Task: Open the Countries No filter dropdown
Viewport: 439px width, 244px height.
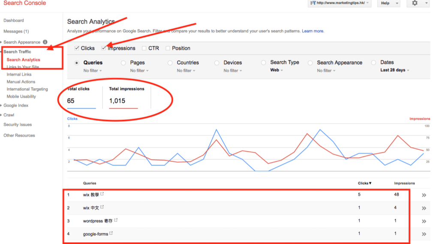Action: pyautogui.click(x=186, y=71)
